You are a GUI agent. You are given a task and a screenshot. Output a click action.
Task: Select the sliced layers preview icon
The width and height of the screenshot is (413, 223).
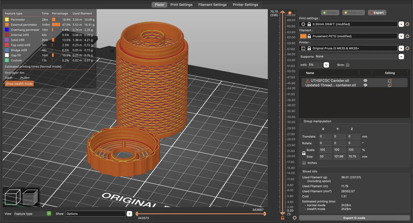(30, 197)
